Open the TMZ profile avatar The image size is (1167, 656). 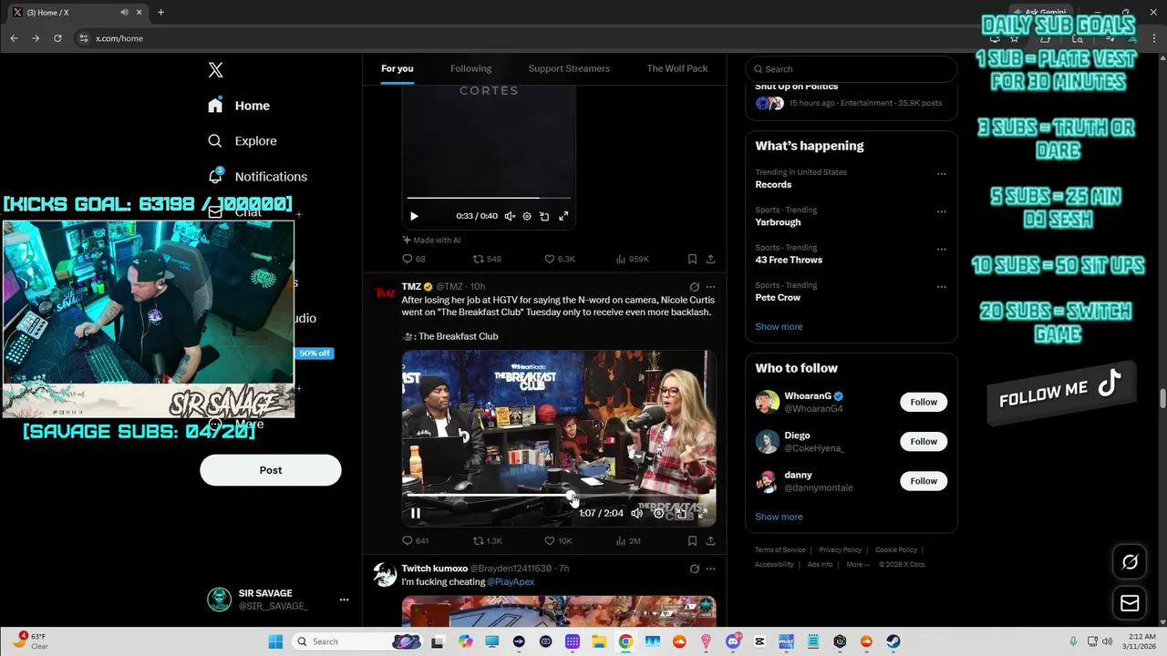[385, 292]
